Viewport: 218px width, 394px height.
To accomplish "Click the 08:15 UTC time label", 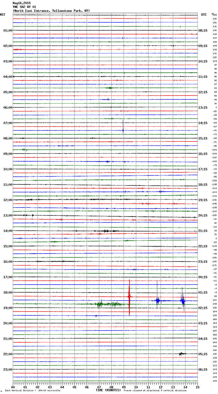I will point(203,31).
